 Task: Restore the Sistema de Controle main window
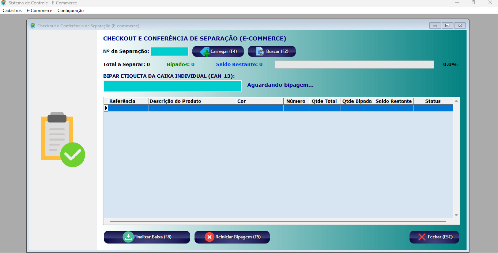pos(474,3)
